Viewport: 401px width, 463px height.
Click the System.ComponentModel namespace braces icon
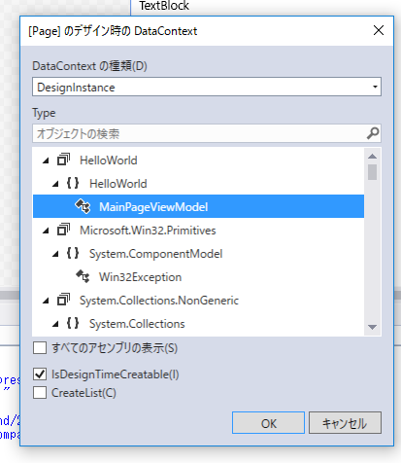click(73, 253)
